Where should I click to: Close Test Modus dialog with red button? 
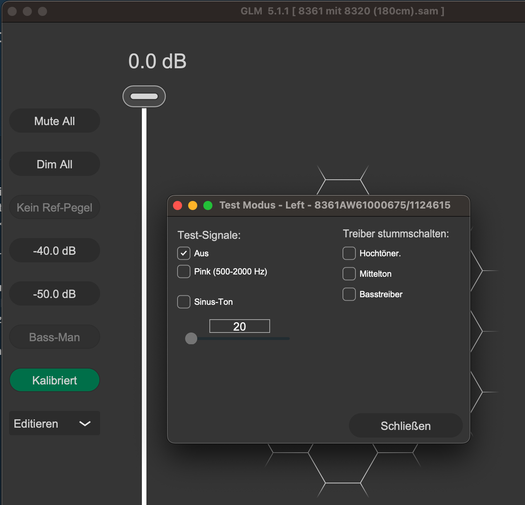click(178, 205)
